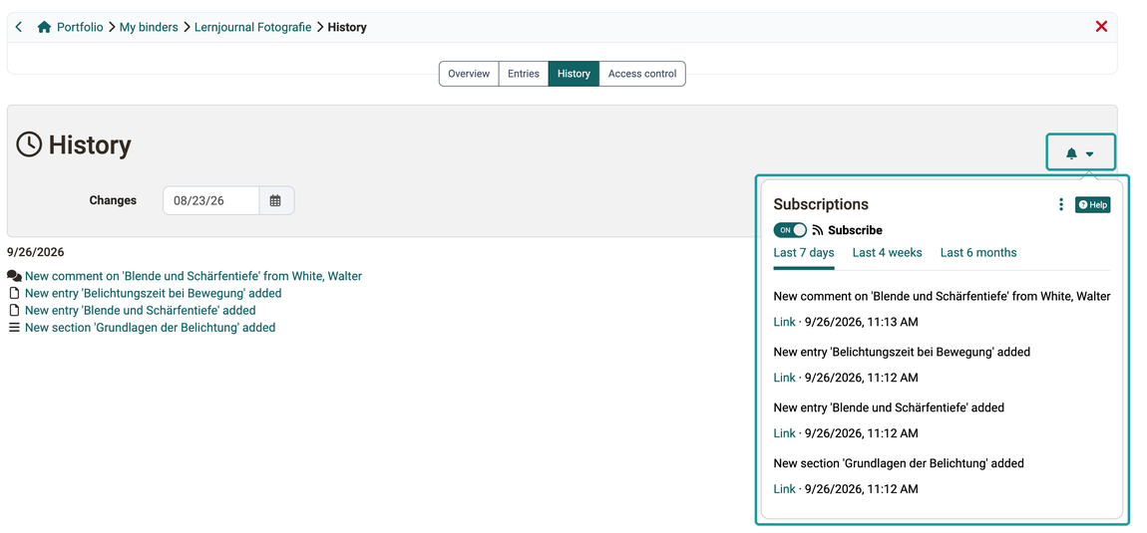The image size is (1147, 533).
Task: Click the Changes date field
Action: [x=210, y=200]
